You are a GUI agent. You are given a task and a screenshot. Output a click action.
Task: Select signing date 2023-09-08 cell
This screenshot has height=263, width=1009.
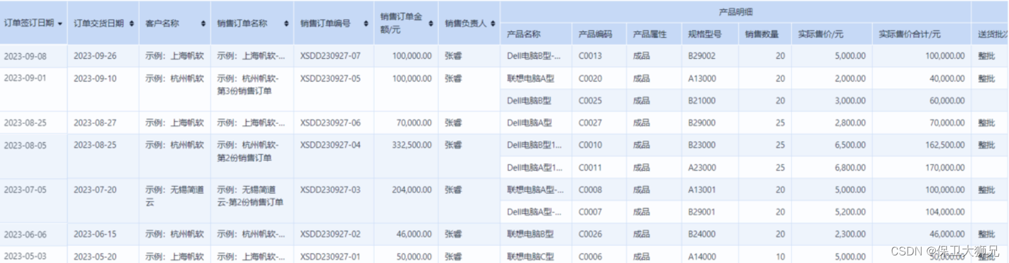(25, 56)
